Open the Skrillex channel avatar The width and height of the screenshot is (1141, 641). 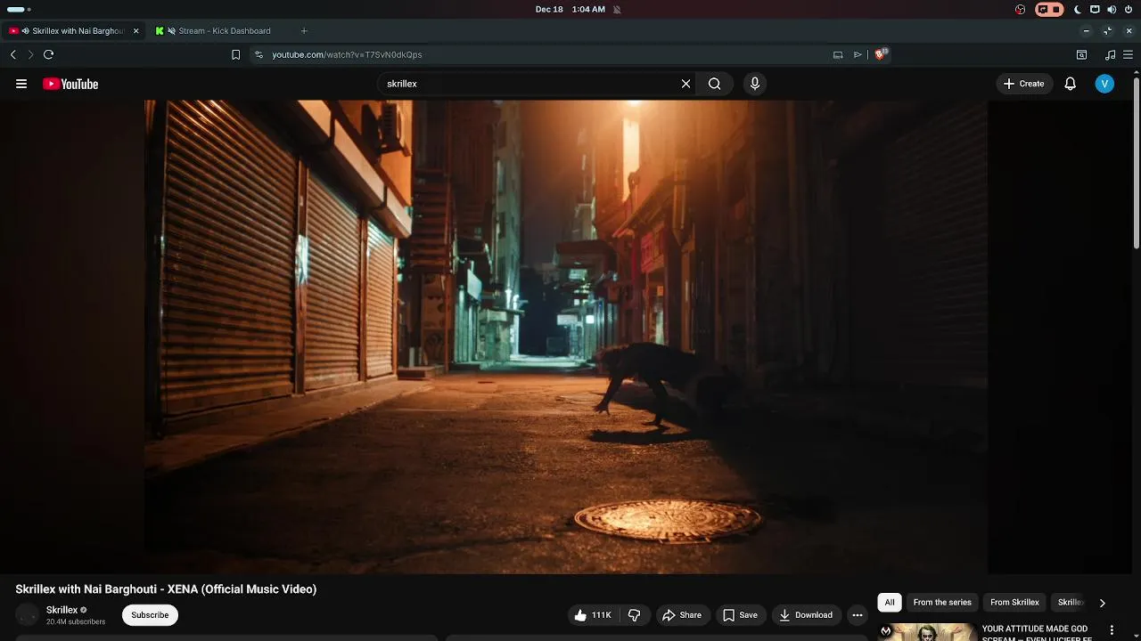pos(28,615)
